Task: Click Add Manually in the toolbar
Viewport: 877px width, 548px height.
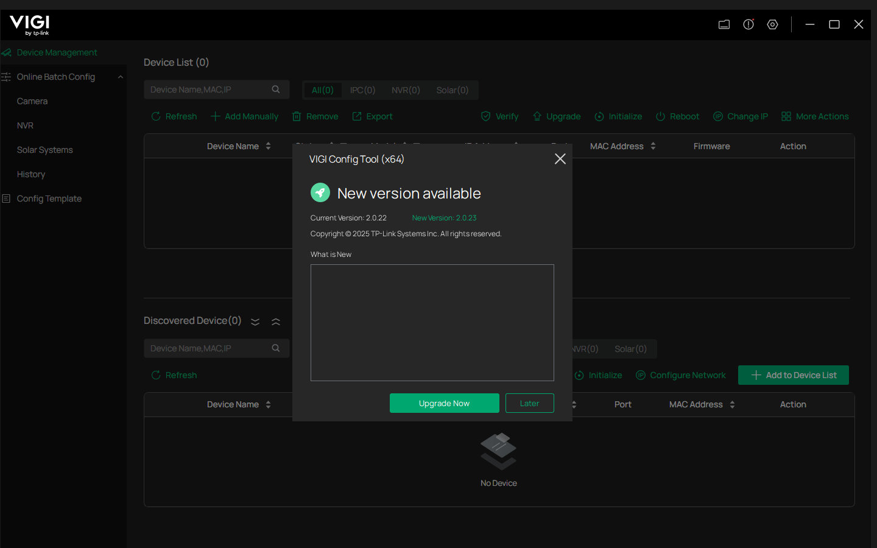Action: point(244,116)
